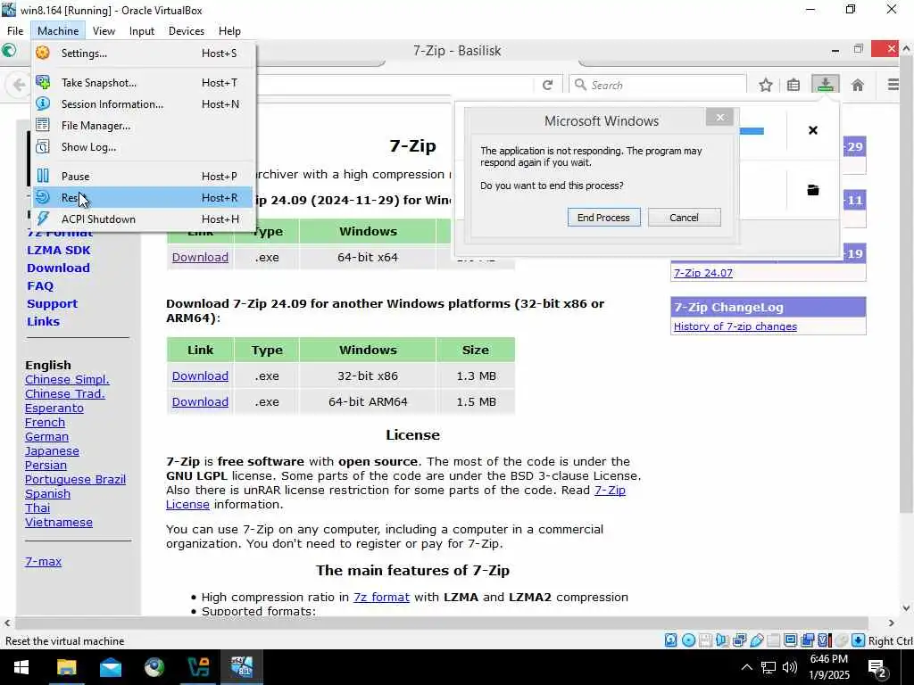This screenshot has height=685, width=914.
Task: Open the File menu in VirtualBox
Action: [15, 31]
